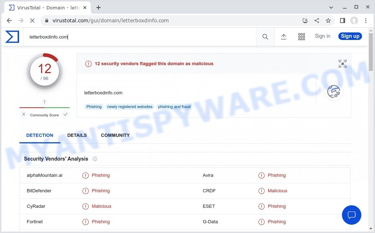The image size is (375, 233).
Task: Vote up with the community checkmark icon
Action: coord(65,115)
